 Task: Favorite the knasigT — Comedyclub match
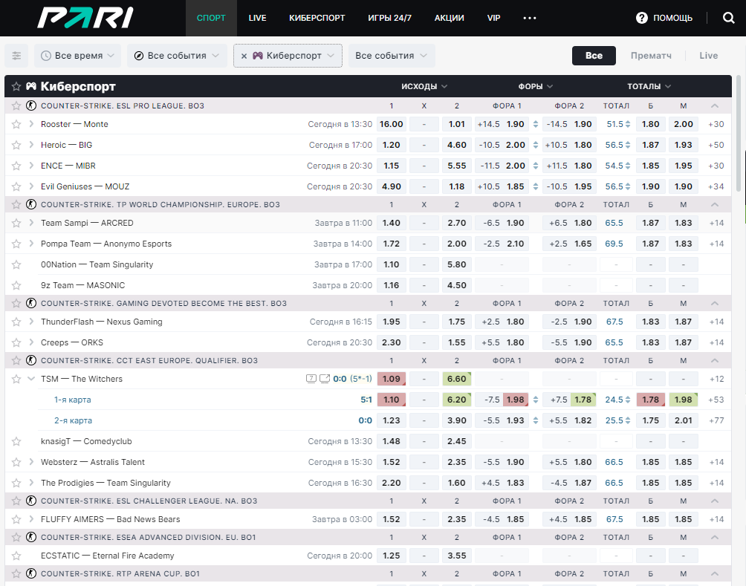pyautogui.click(x=16, y=441)
